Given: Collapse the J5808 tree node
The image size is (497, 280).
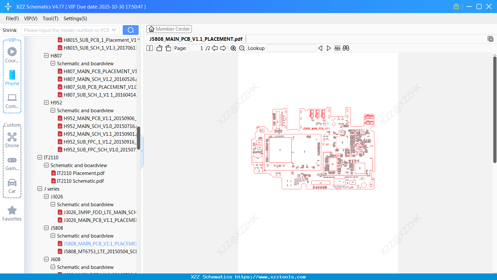Looking at the screenshot, I should [x=46, y=228].
